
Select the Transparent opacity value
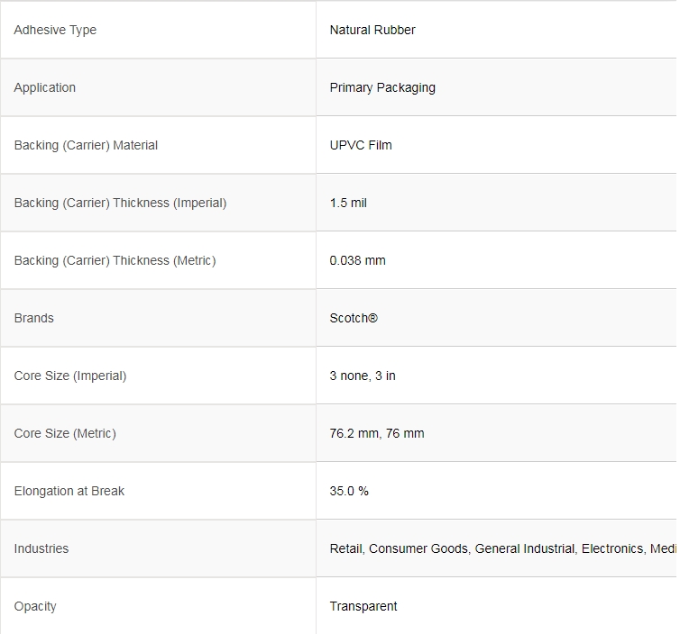click(363, 606)
